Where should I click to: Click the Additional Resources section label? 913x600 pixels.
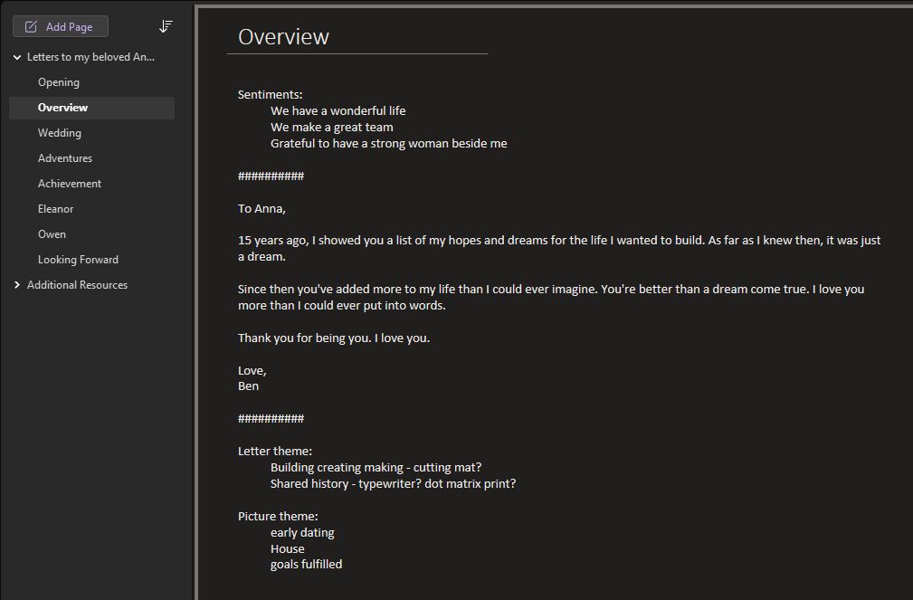[77, 285]
